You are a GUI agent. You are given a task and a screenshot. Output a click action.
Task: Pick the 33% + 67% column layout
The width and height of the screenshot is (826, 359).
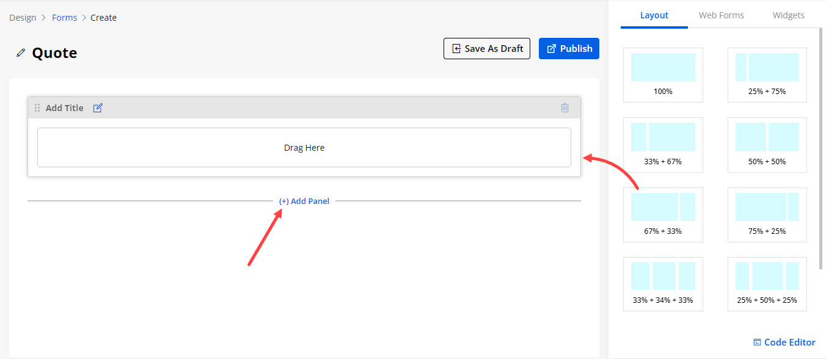663,144
